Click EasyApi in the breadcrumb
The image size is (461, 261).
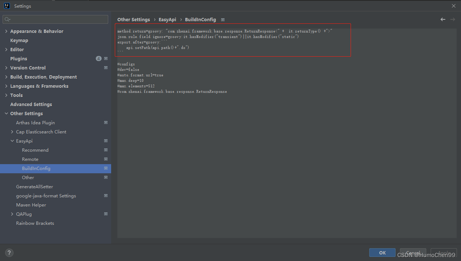[167, 19]
